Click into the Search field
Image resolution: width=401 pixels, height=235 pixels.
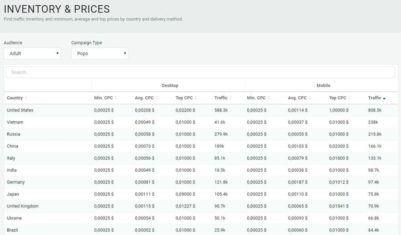pos(200,72)
